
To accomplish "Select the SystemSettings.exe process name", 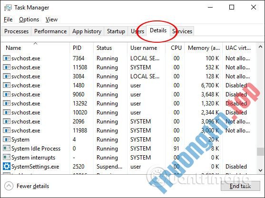I will 35,167.
